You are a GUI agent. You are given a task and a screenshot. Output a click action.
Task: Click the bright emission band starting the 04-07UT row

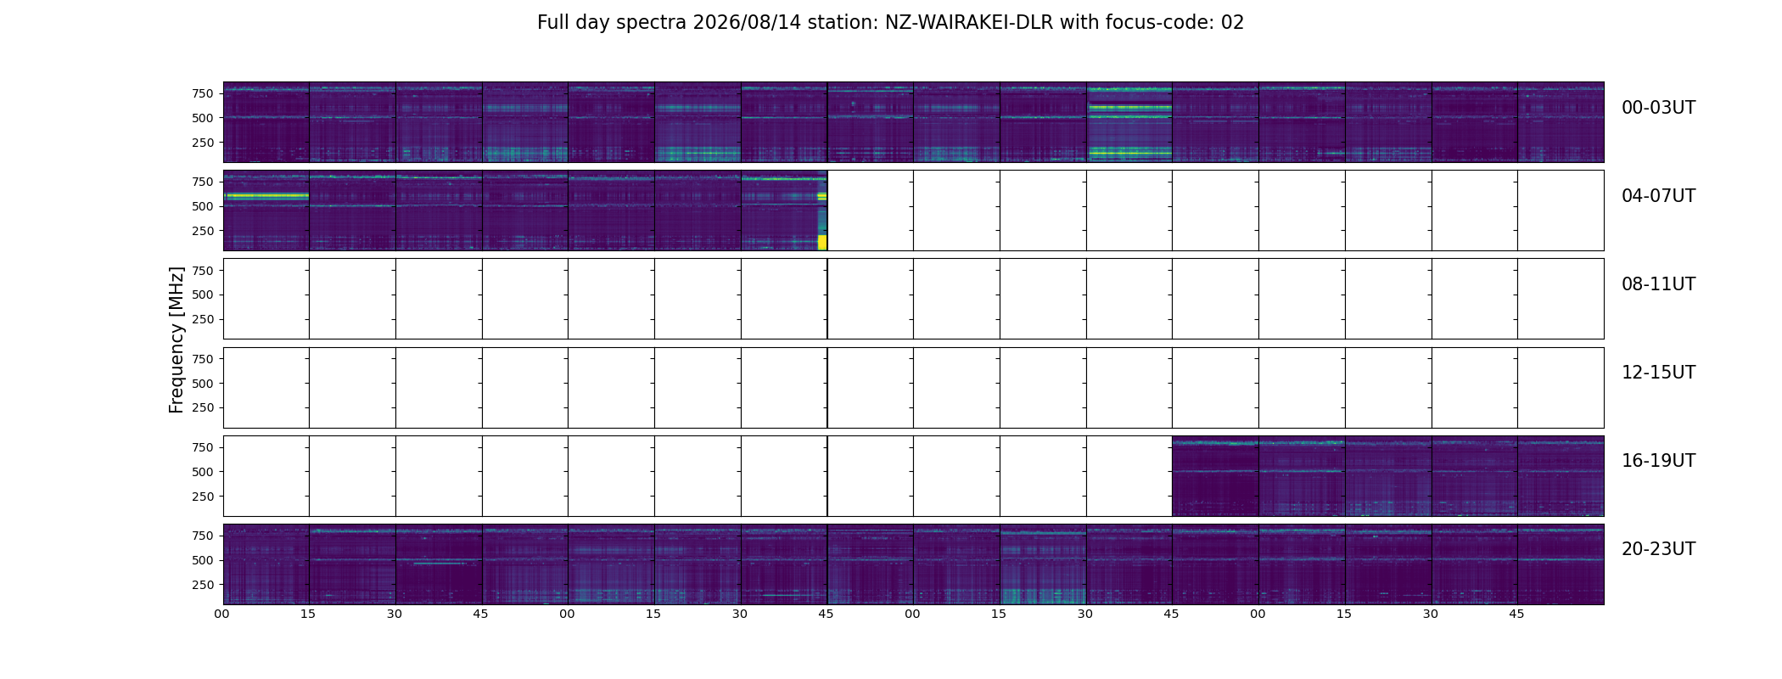pyautogui.click(x=266, y=196)
